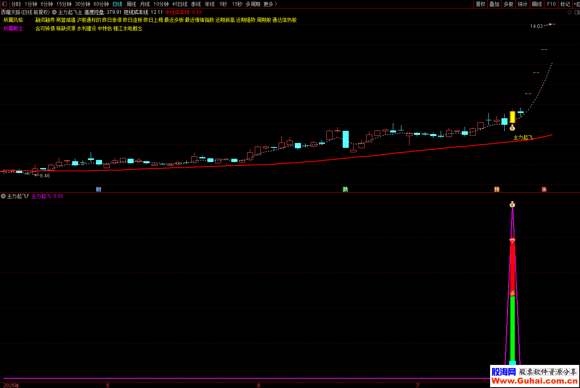The image size is (580, 388).
Task: Click money bag signal under yellow candle
Action: pos(512,128)
